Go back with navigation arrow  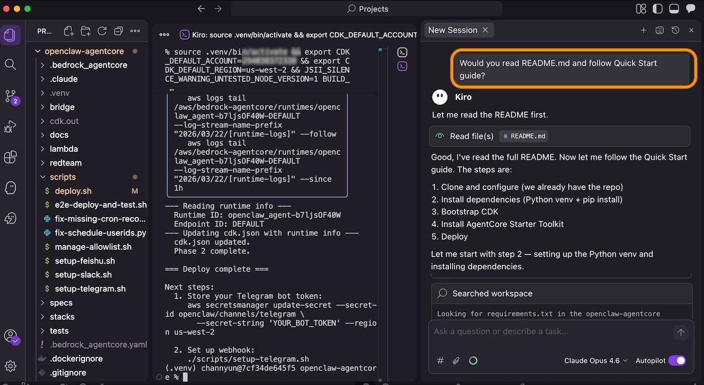pyautogui.click(x=201, y=9)
